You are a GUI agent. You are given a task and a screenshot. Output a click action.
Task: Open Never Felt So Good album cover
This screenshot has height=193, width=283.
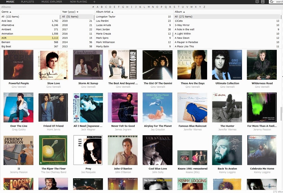pyautogui.click(x=123, y=108)
